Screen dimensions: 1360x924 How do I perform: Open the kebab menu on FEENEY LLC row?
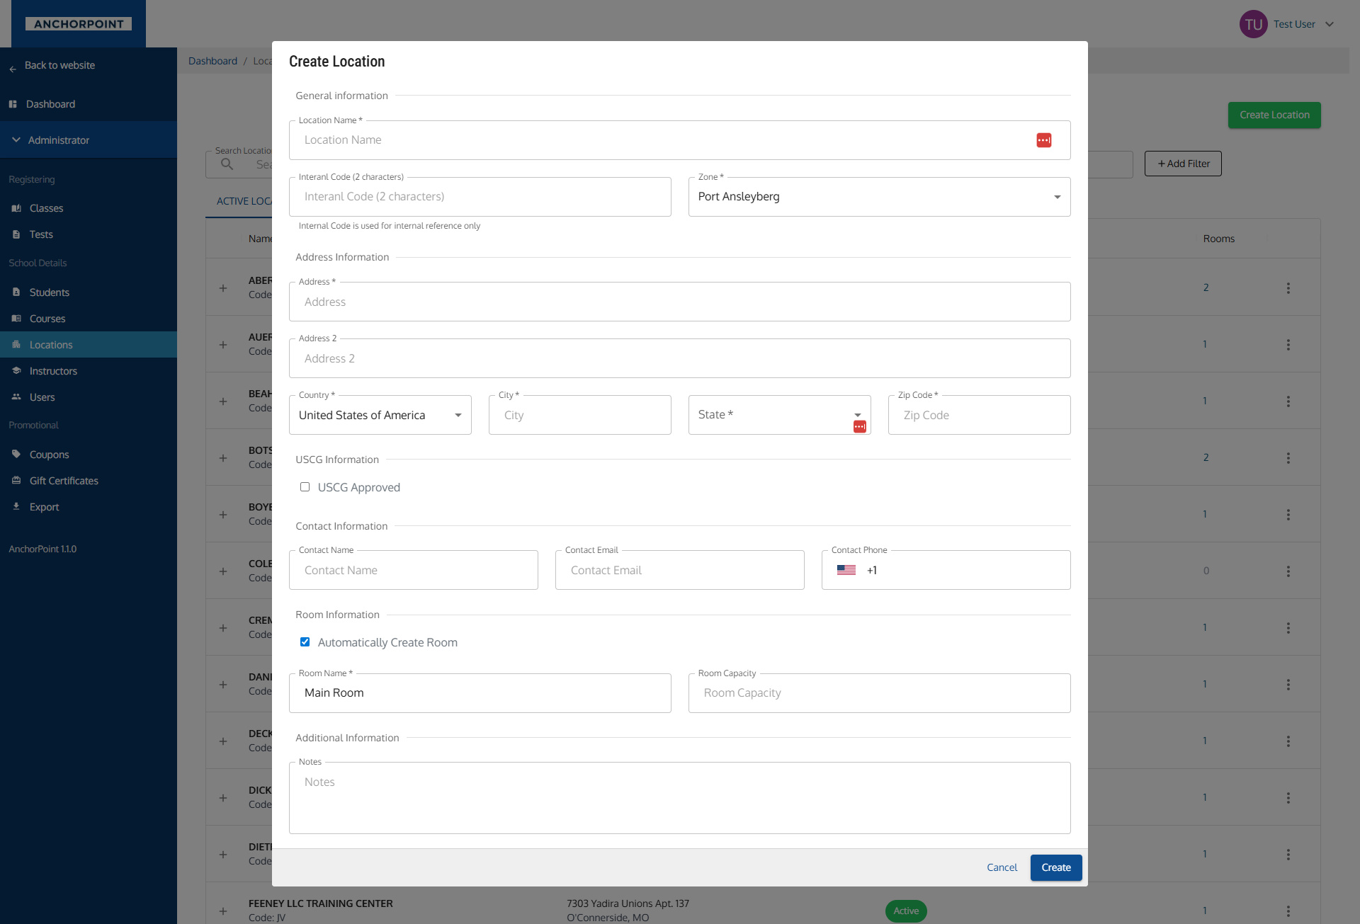tap(1288, 911)
